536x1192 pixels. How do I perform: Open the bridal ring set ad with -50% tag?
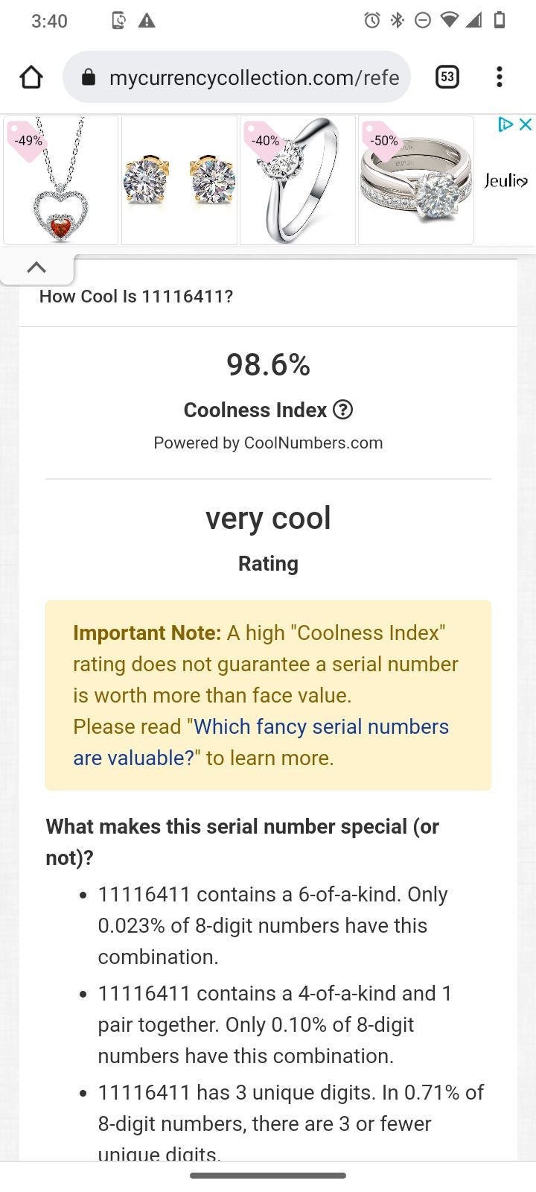416,180
